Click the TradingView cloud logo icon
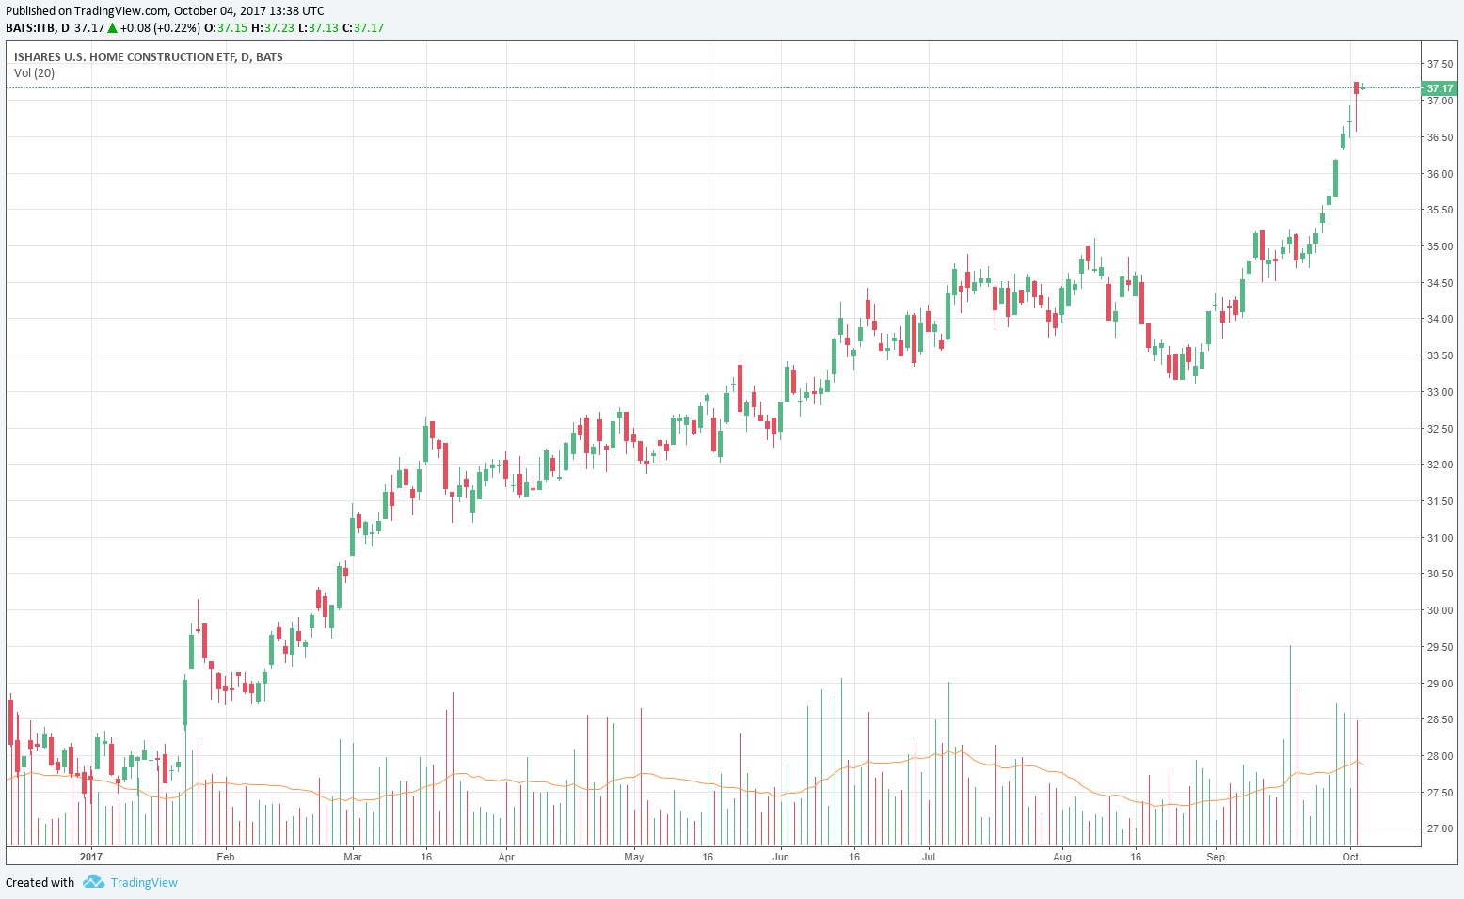Viewport: 1464px width, 899px height. point(92,882)
